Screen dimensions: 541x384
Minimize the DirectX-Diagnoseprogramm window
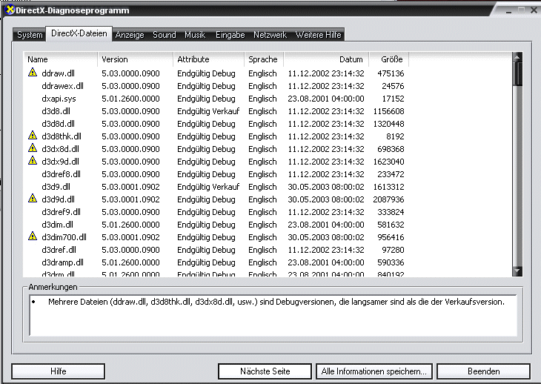508,10
